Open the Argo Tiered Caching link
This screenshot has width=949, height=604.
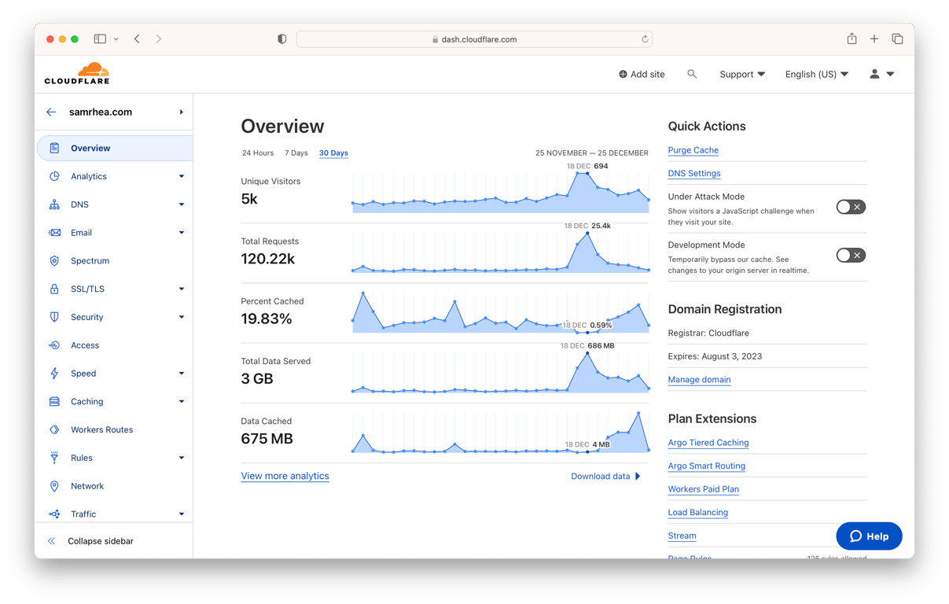click(708, 443)
